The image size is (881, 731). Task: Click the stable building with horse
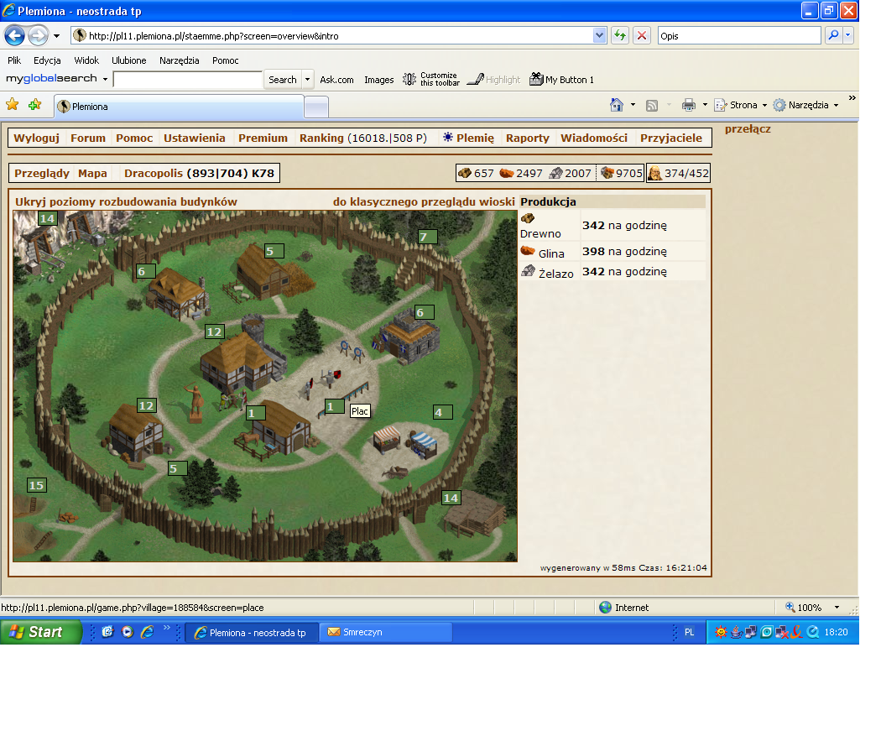click(279, 429)
